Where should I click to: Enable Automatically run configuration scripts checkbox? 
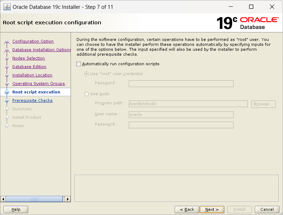[78, 64]
